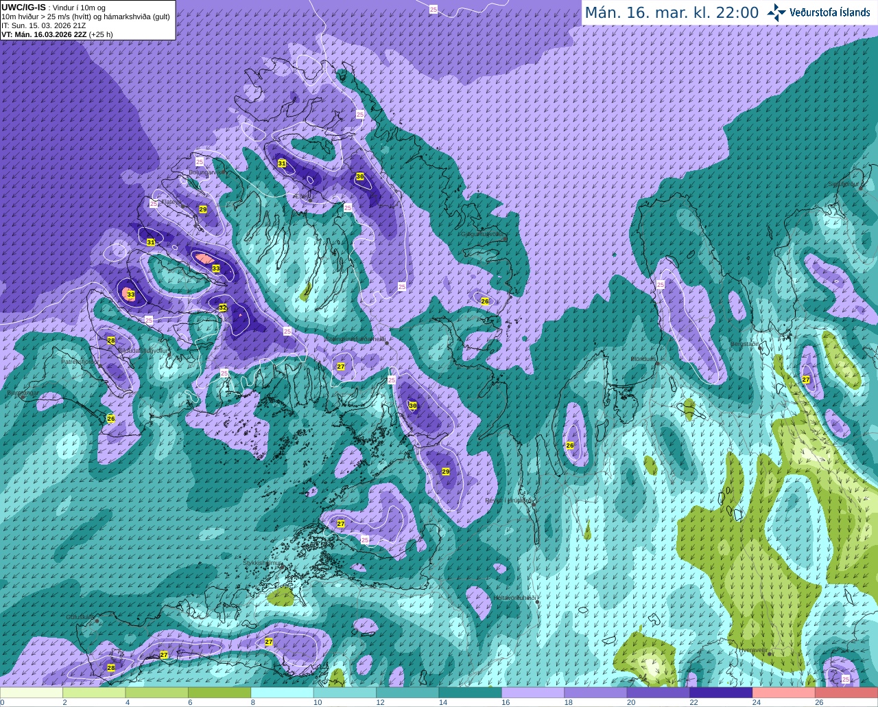Click the white 25 contour label left of Flateyri
The width and height of the screenshot is (878, 707).
pyautogui.click(x=154, y=203)
